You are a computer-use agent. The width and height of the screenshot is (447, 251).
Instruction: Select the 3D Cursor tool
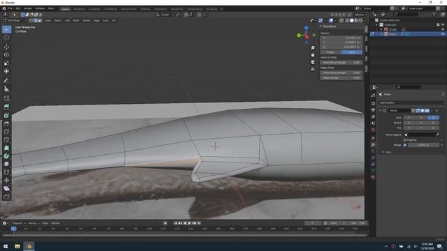6,38
